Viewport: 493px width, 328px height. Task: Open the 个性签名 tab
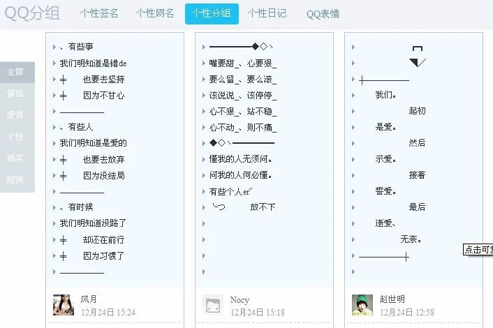click(99, 13)
